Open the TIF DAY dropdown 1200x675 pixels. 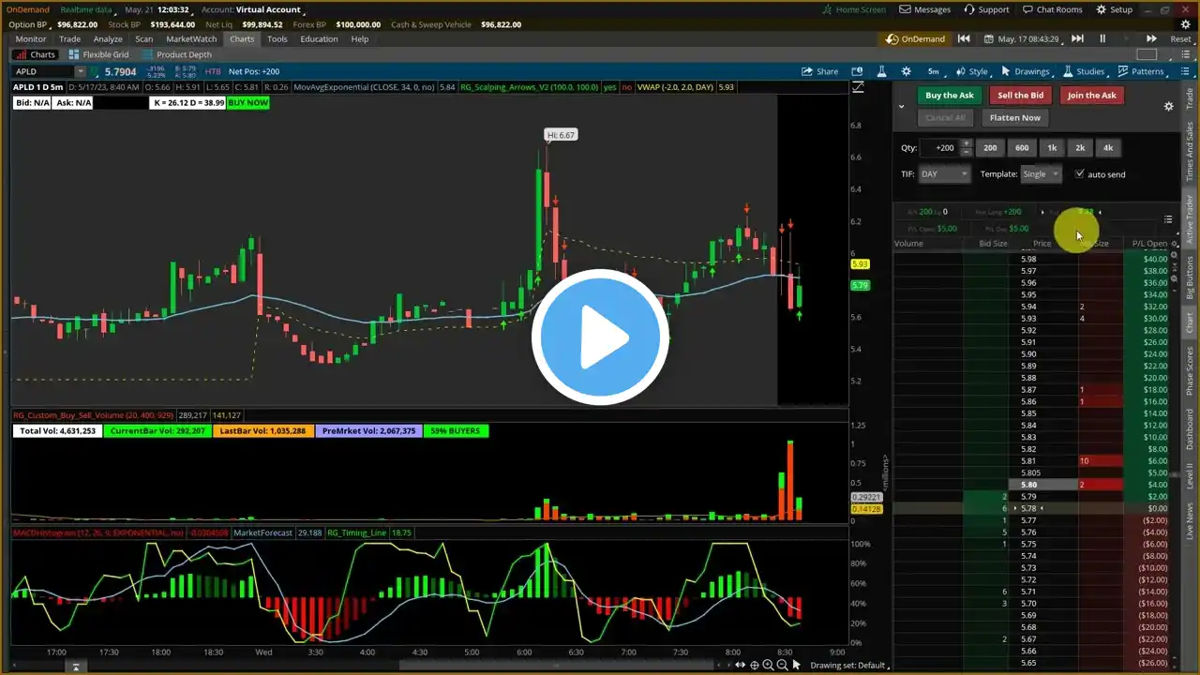click(x=944, y=173)
